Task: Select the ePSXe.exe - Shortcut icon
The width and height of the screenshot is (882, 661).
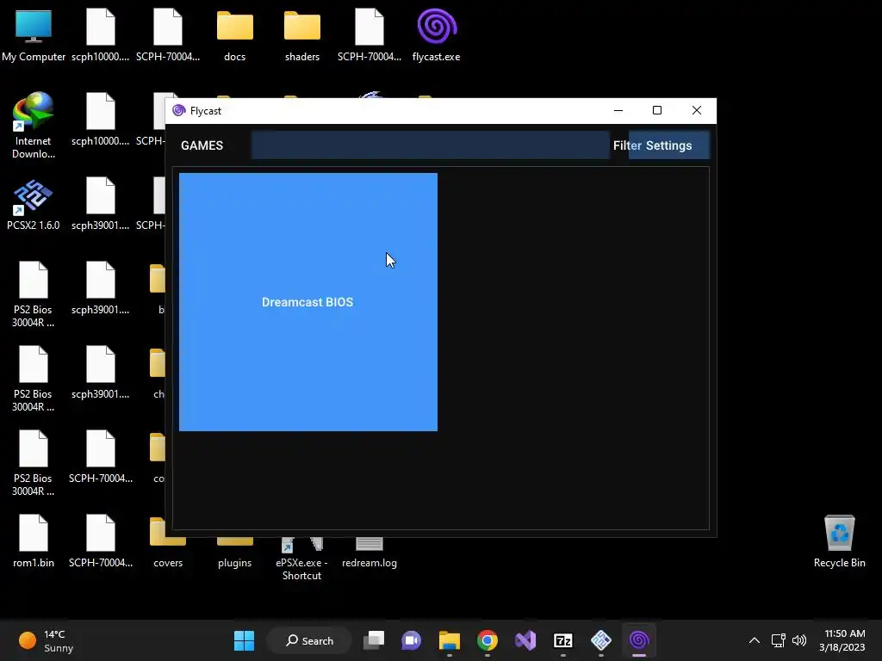Action: tap(302, 559)
